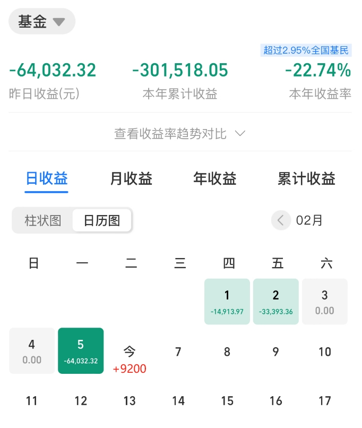Select calendar date 16

(276, 401)
